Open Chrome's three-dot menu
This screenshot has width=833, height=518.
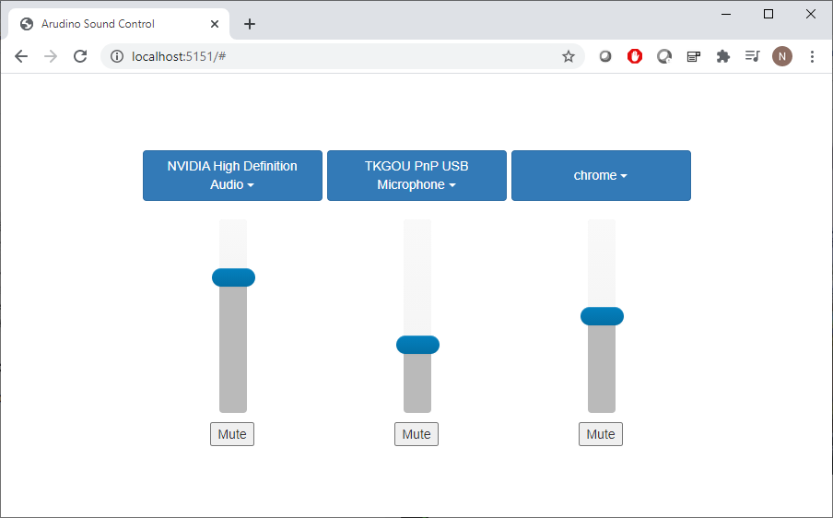point(812,56)
